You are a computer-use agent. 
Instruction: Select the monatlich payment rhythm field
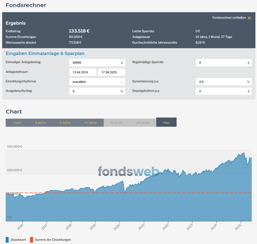point(93,82)
